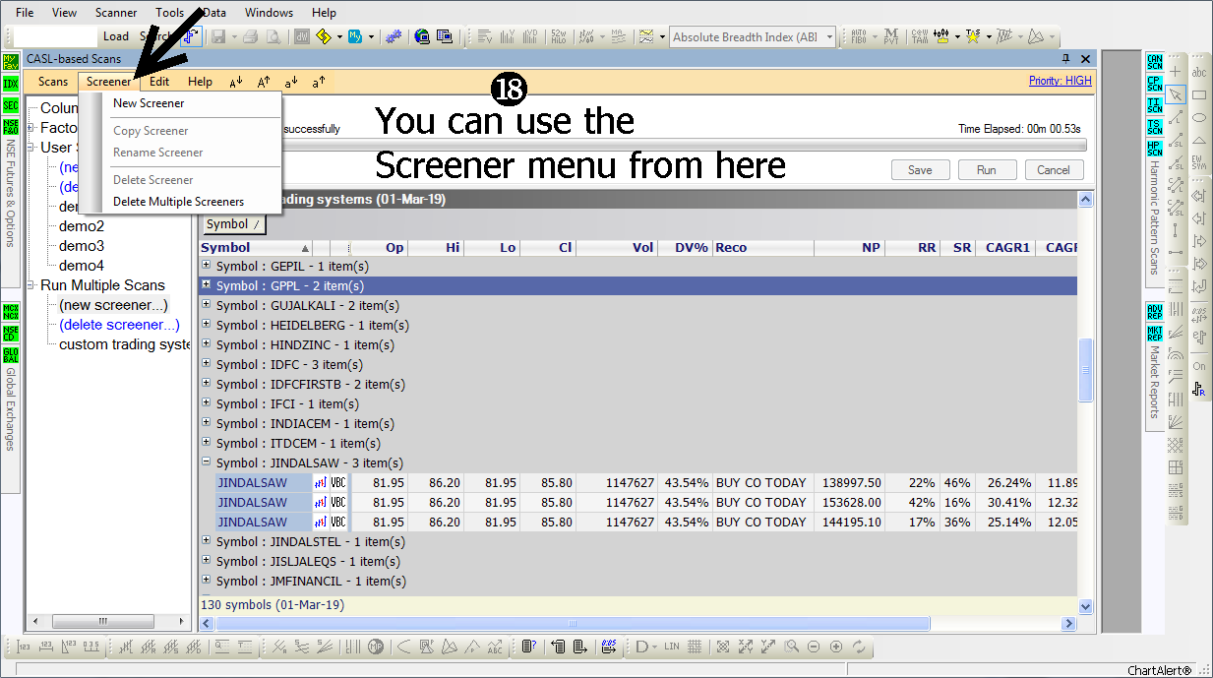Click the results scroll down arrow
Image resolution: width=1213 pixels, height=678 pixels.
tap(1086, 607)
